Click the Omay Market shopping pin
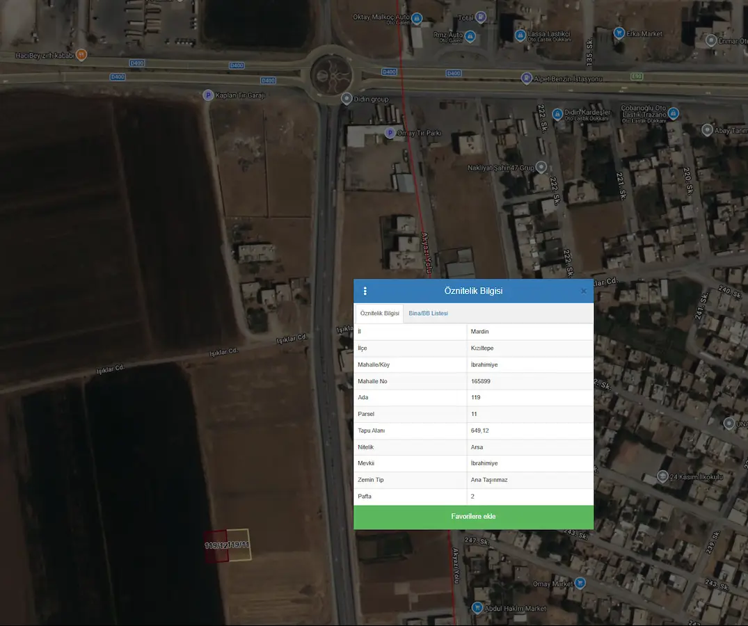Viewport: 748px width, 626px height. (580, 583)
